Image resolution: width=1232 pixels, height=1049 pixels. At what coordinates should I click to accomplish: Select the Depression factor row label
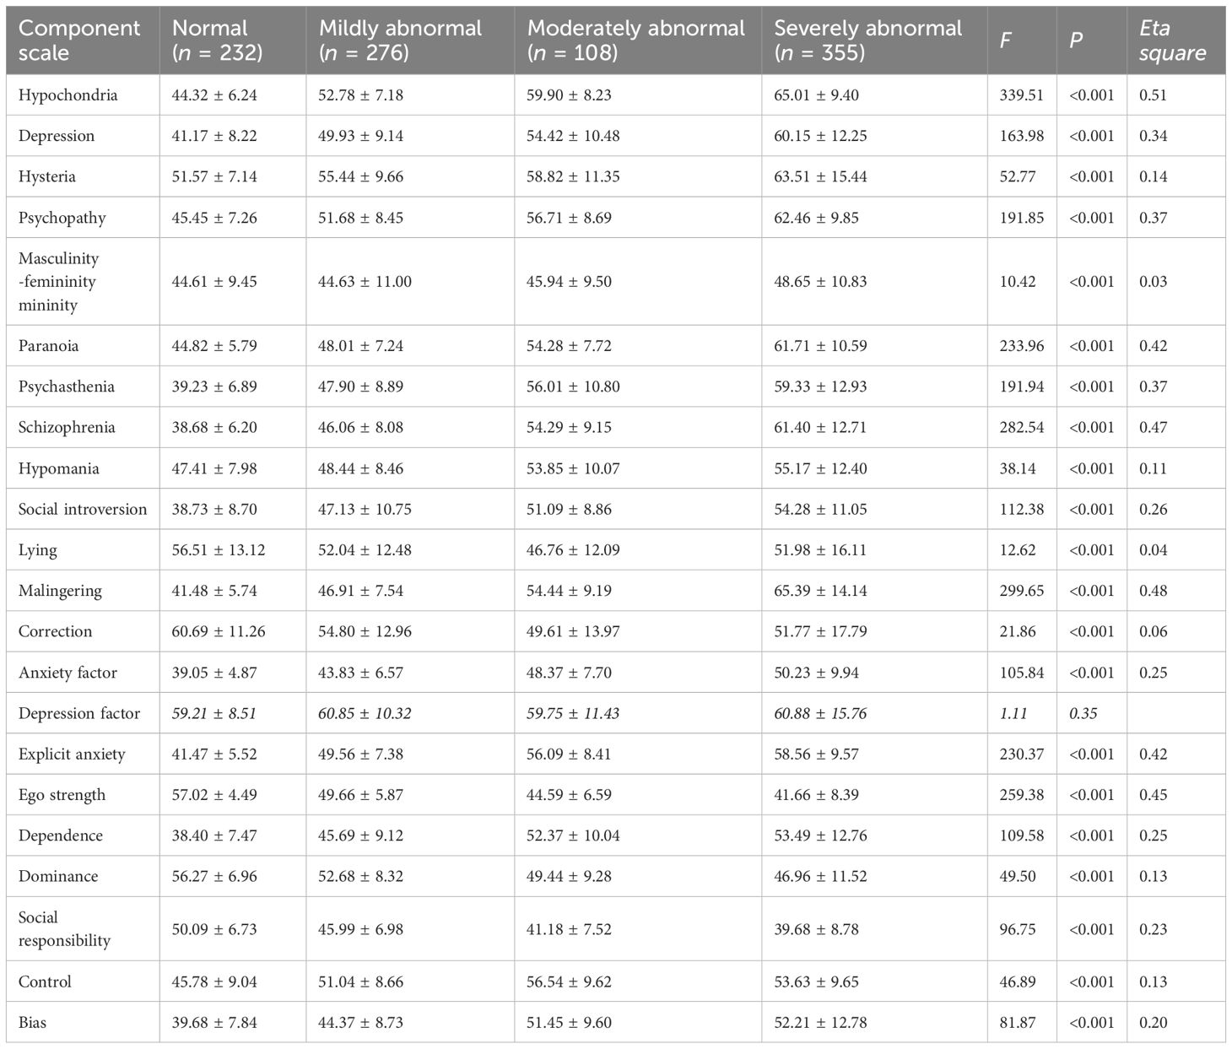pyautogui.click(x=79, y=713)
